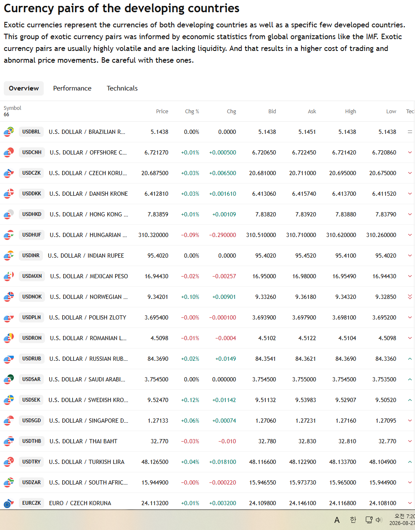This screenshot has width=415, height=530.
Task: Click the taskbar clock showing 2026-08-27
Action: coord(402,519)
